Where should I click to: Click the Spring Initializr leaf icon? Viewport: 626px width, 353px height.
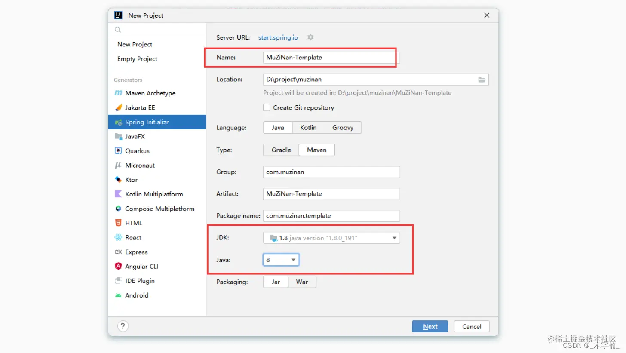pos(118,122)
